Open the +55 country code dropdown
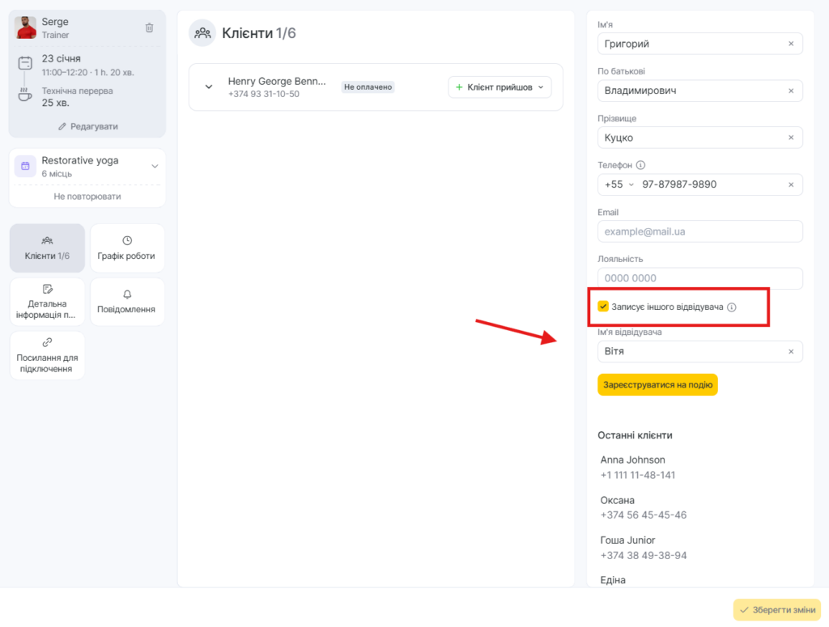 619,184
